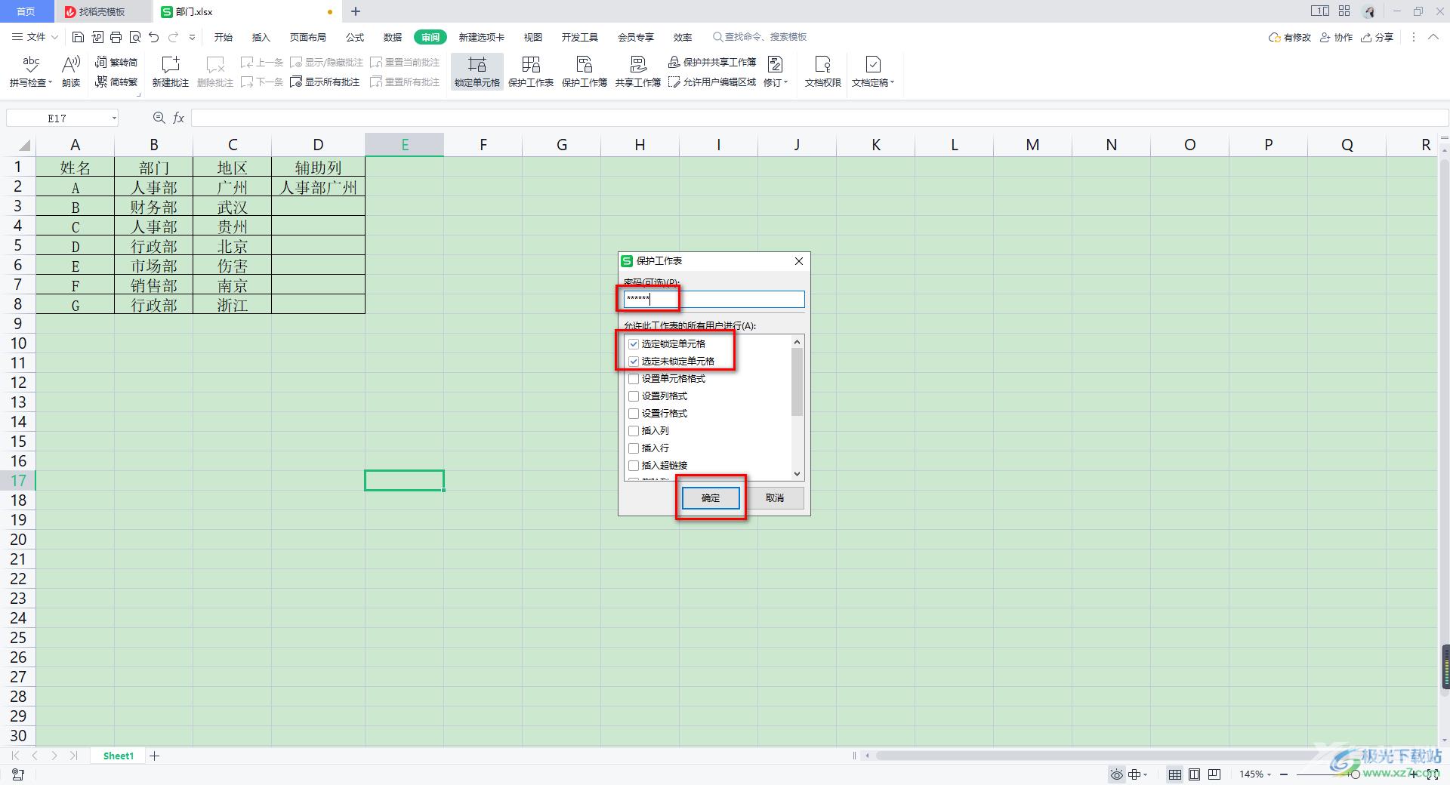Expand the Document Finalize (文档定稿) dropdown
1450x785 pixels.
892,82
